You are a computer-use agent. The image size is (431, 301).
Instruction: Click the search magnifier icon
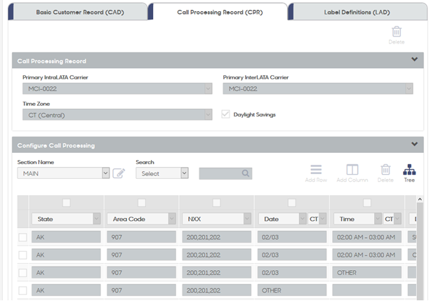246,173
